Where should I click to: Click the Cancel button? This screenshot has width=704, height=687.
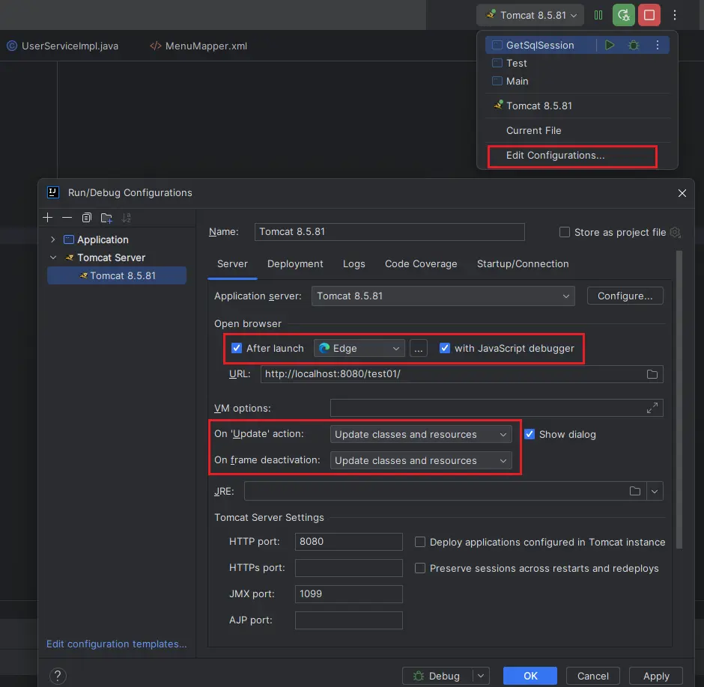point(592,676)
